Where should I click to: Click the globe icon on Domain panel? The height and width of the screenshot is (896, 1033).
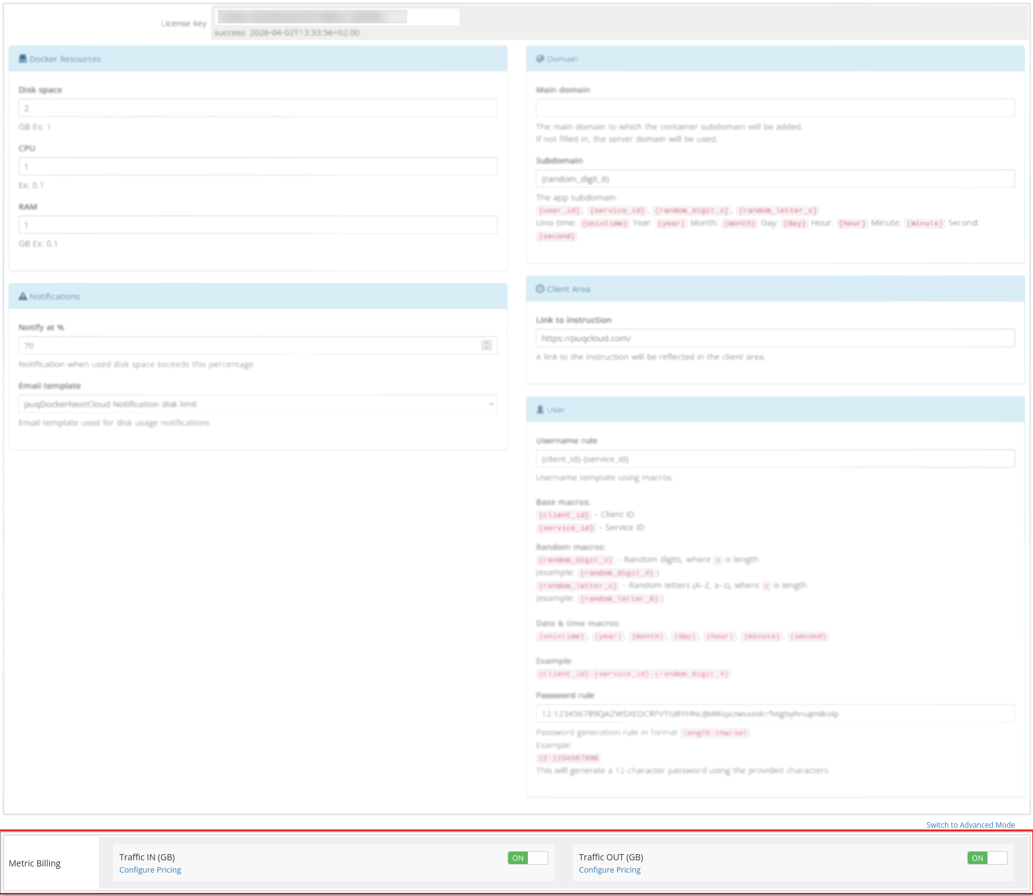coord(540,58)
